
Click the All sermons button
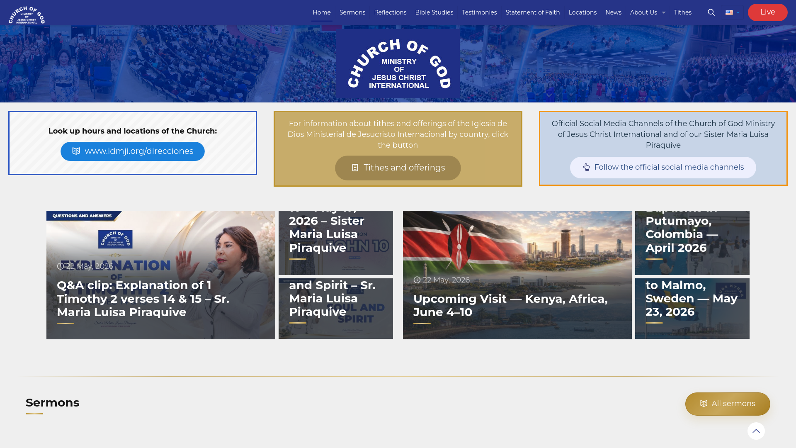coord(727,404)
